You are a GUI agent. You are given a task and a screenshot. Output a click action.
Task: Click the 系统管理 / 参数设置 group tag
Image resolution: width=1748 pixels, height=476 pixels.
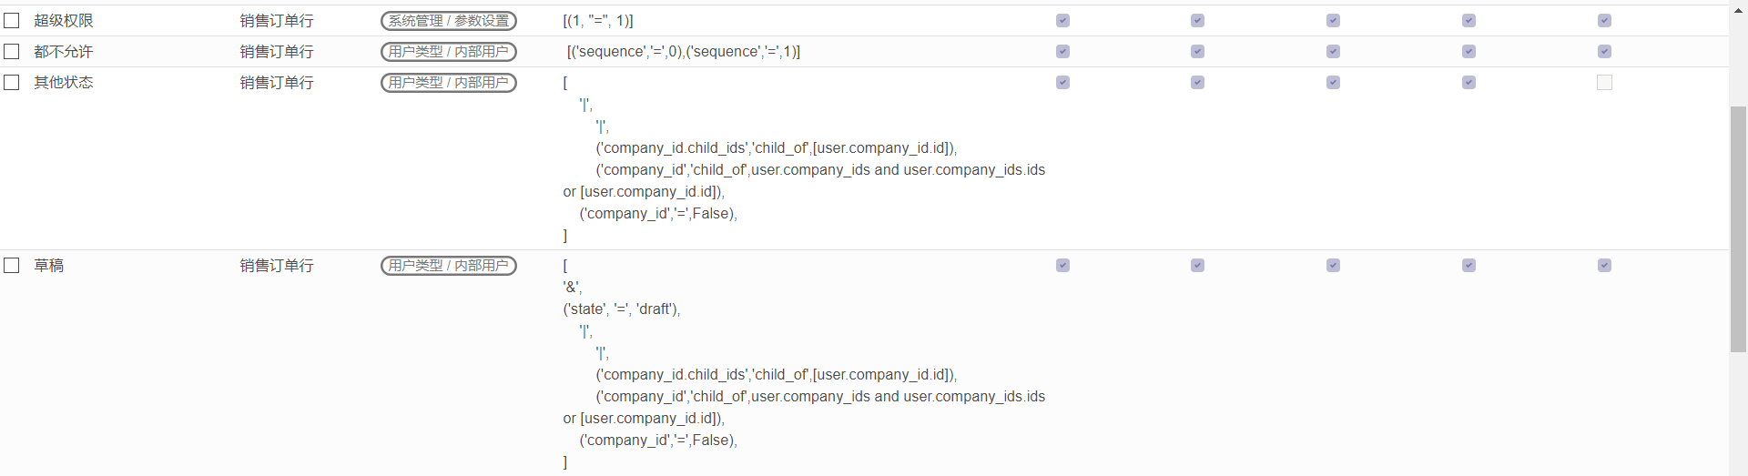coord(448,21)
